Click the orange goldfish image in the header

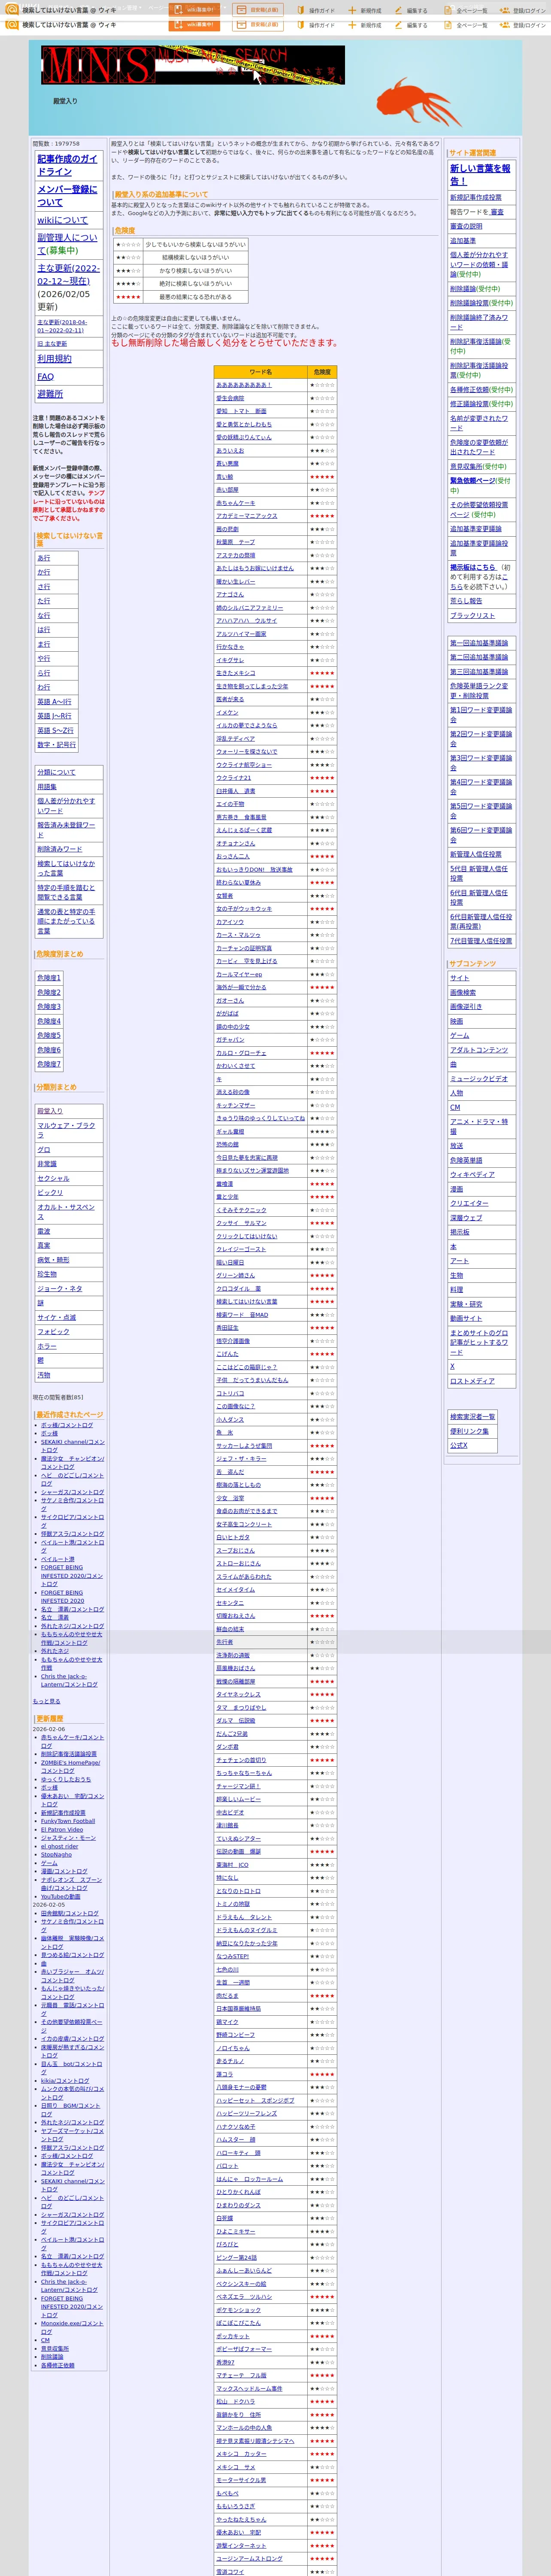(x=419, y=100)
